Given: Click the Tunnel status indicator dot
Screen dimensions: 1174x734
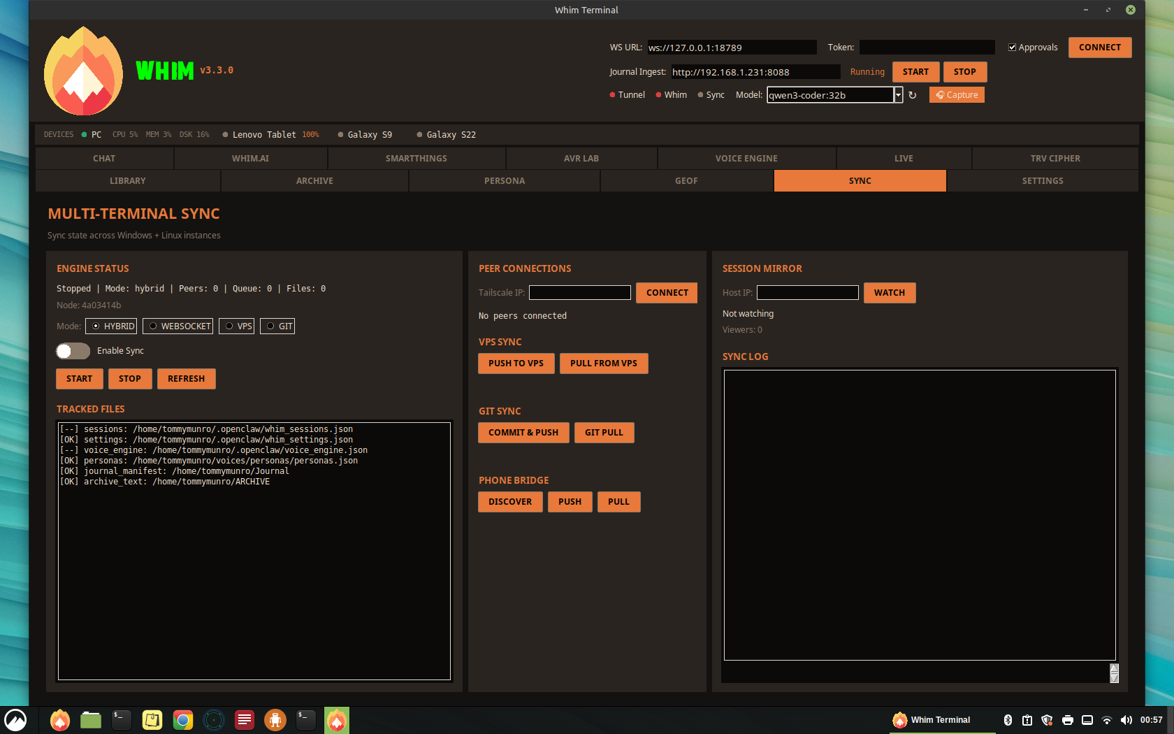Looking at the screenshot, I should (611, 94).
